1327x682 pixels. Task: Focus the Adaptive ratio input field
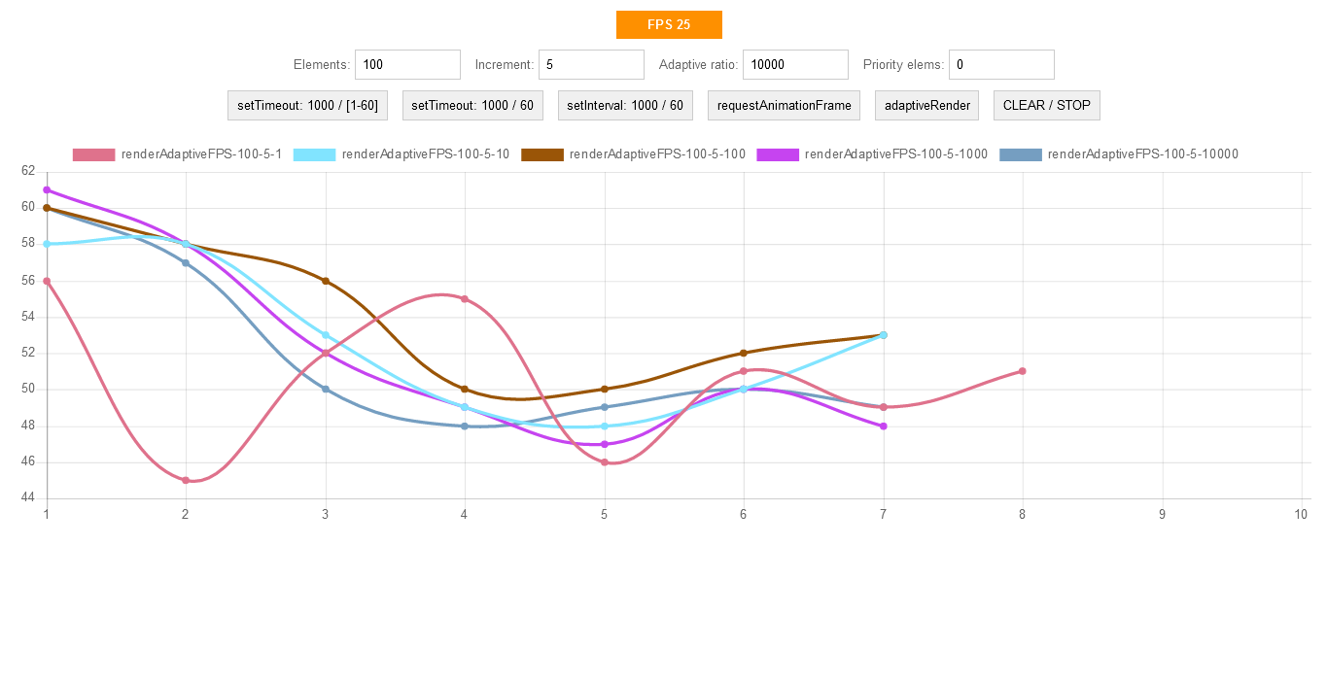point(795,65)
